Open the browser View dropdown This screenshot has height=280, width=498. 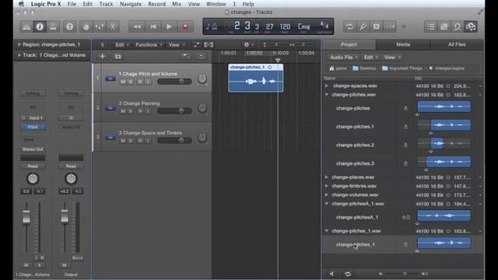(x=392, y=58)
